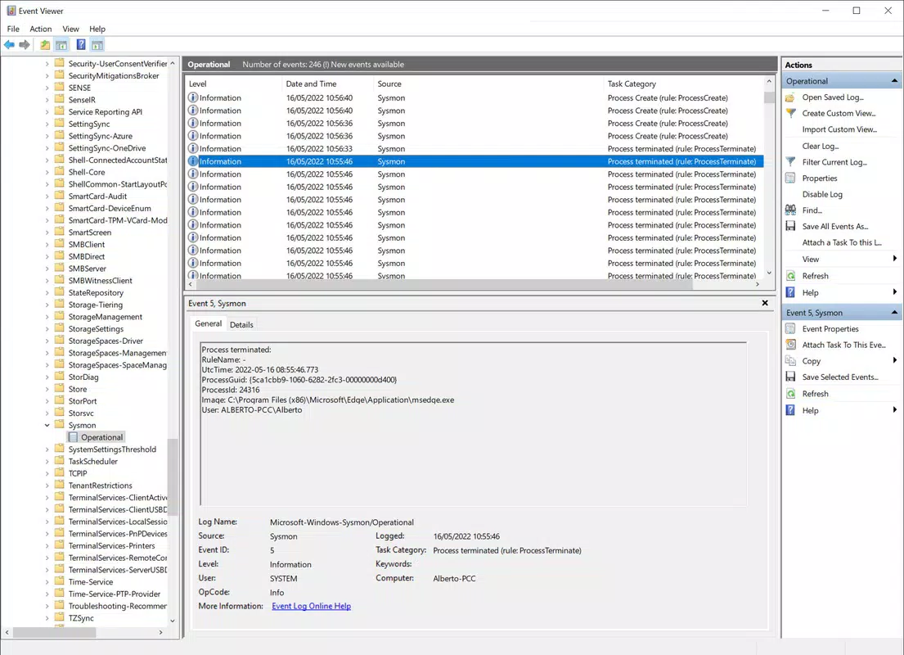Collapse the Event 5, Sysmon actions section
The height and width of the screenshot is (655, 904).
click(894, 312)
